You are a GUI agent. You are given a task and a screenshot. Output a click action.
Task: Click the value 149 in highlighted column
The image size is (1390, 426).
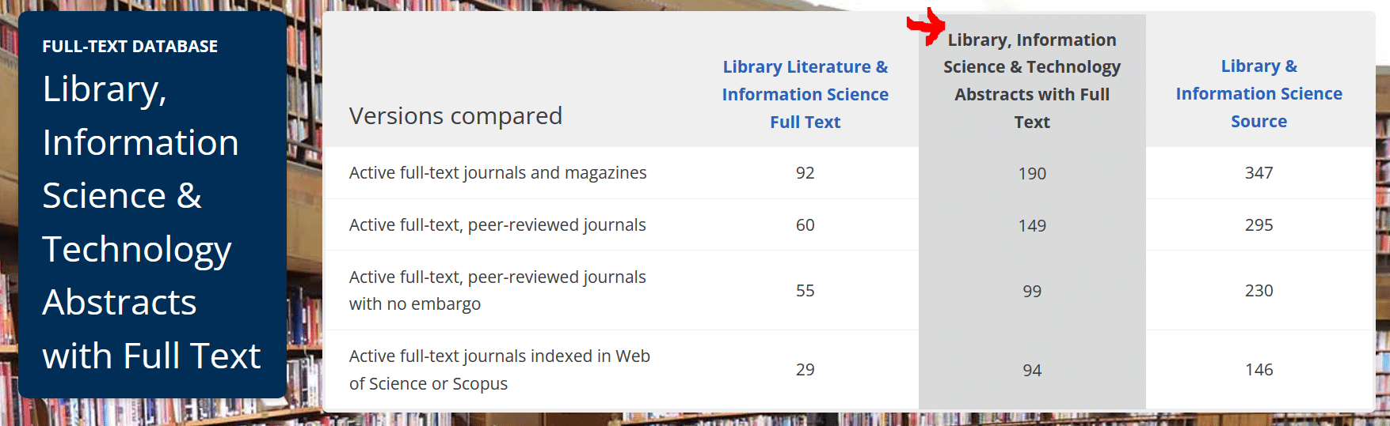coord(1032,226)
